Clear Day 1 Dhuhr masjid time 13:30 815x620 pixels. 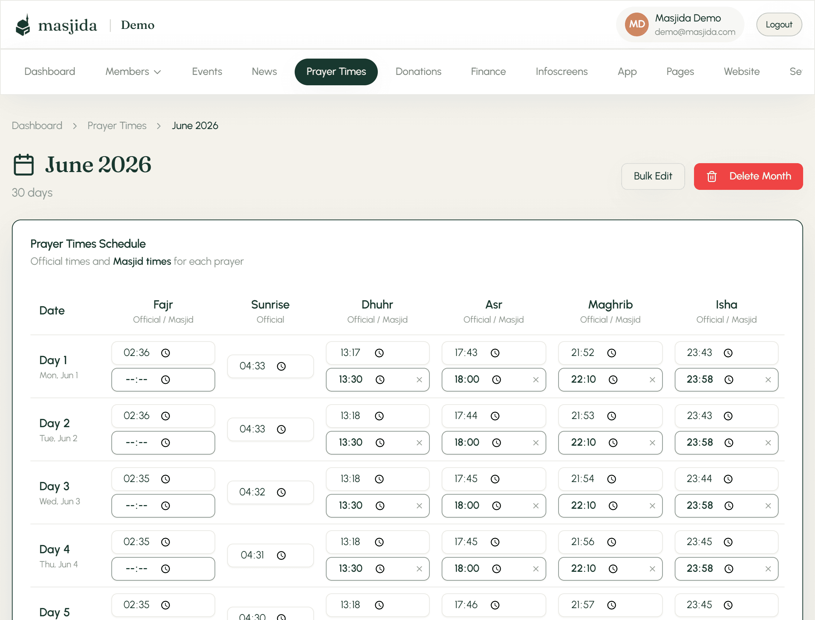tap(419, 379)
